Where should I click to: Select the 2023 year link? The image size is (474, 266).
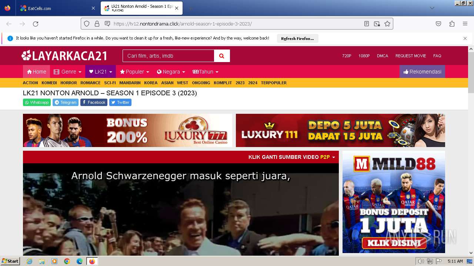coord(240,83)
